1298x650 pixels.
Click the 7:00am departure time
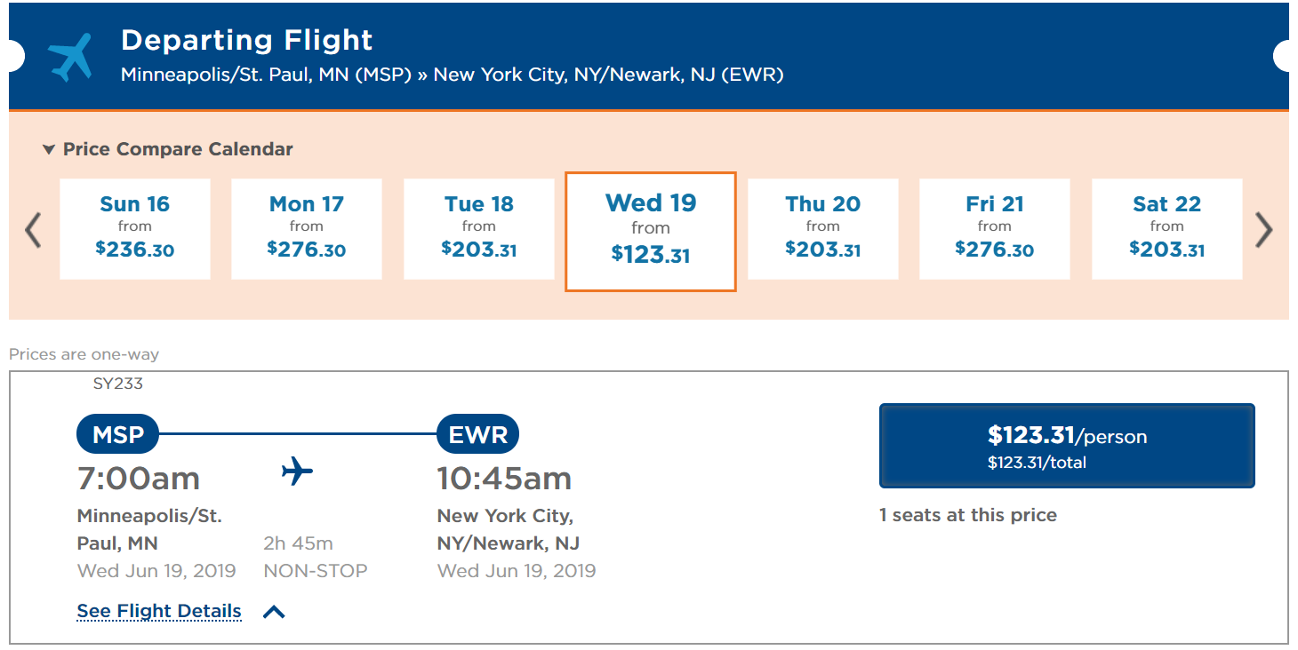point(139,479)
